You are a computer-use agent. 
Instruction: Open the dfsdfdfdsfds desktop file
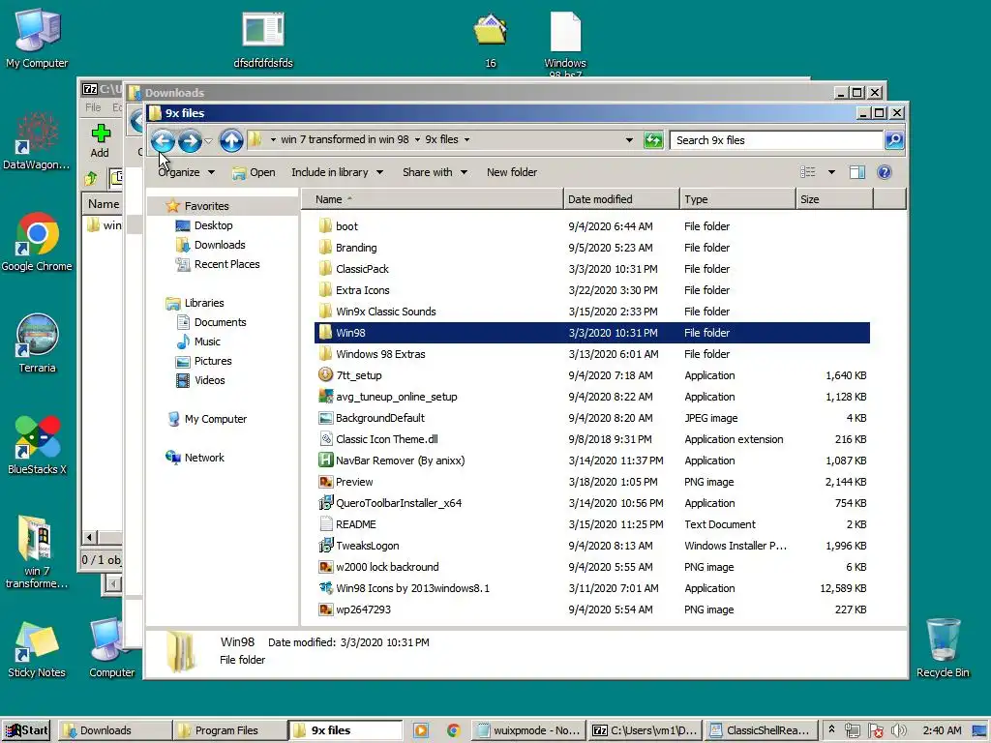click(x=263, y=39)
